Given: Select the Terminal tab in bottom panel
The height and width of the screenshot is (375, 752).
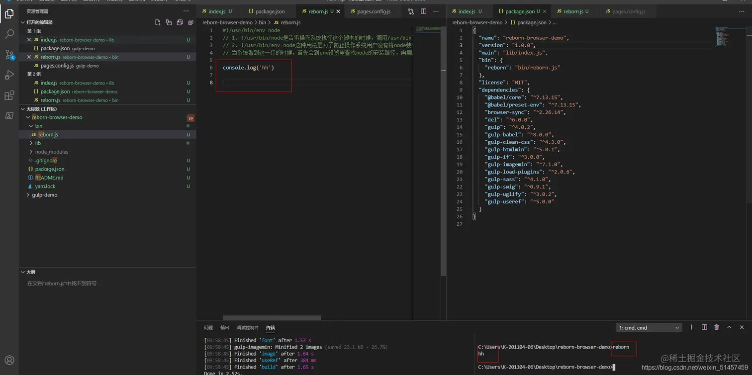Looking at the screenshot, I should point(271,328).
